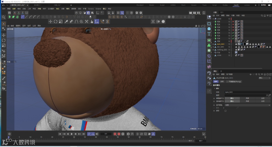The width and height of the screenshot is (272, 147).
Task: Click the Light object icon in palette
Action: [209, 84]
